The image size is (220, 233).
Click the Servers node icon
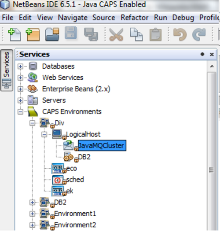click(33, 100)
